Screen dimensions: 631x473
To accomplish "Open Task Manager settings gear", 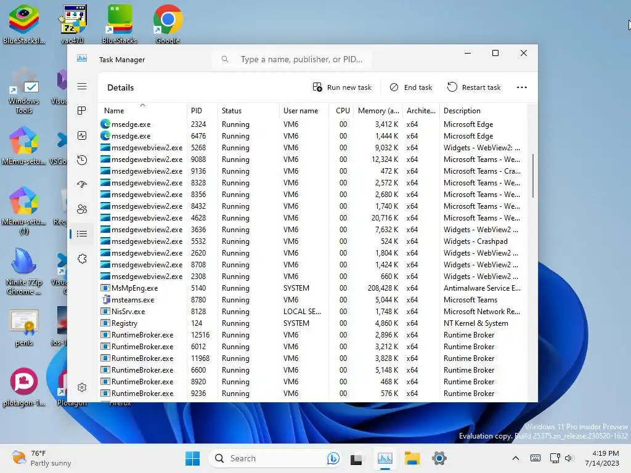I will point(82,387).
